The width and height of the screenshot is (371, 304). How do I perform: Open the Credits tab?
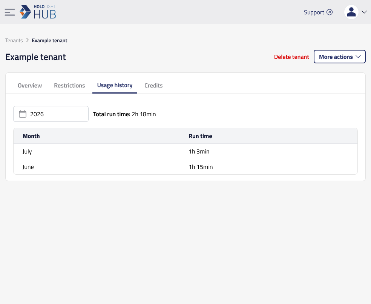pos(153,86)
